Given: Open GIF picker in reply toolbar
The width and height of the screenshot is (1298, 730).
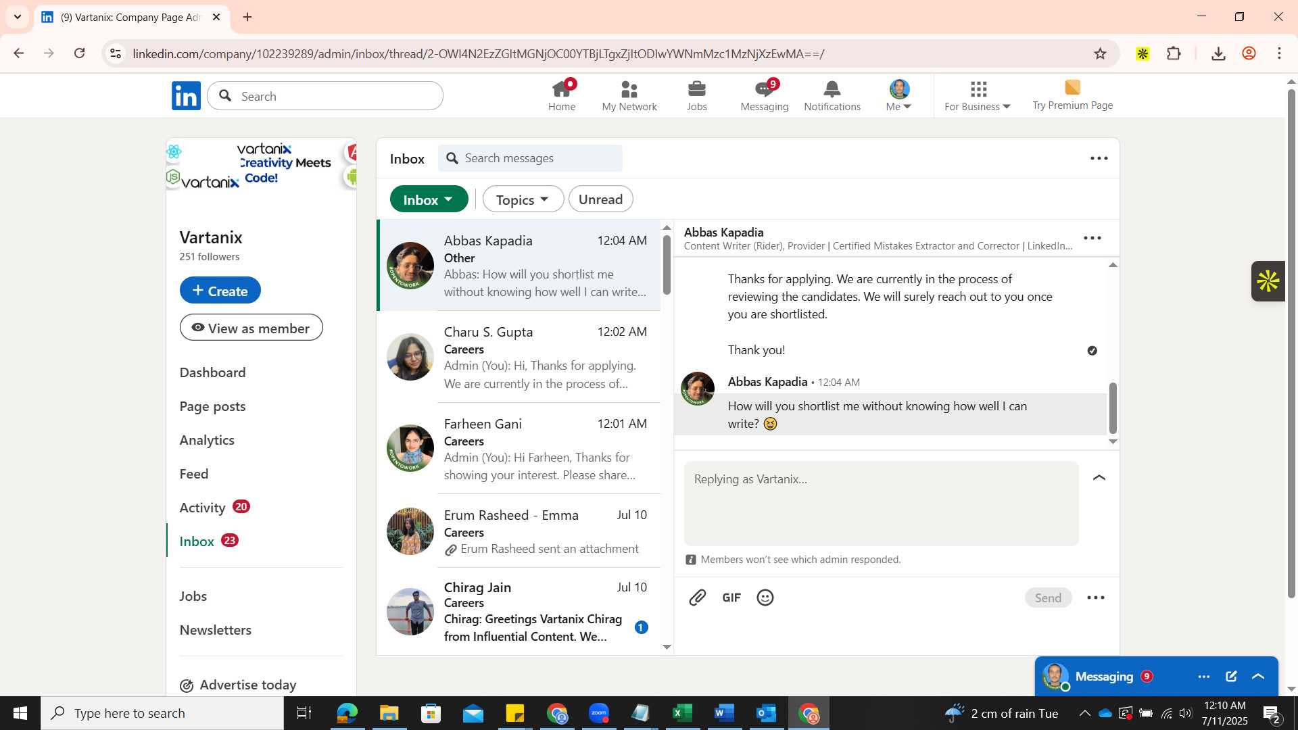Looking at the screenshot, I should [731, 598].
